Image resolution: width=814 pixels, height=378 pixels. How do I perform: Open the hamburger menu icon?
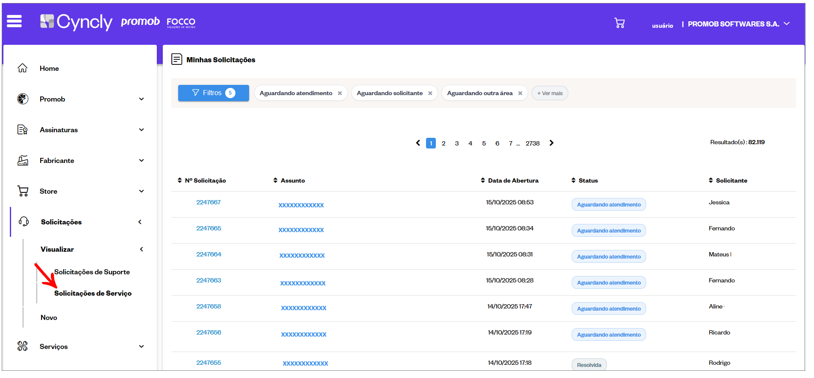(x=14, y=21)
